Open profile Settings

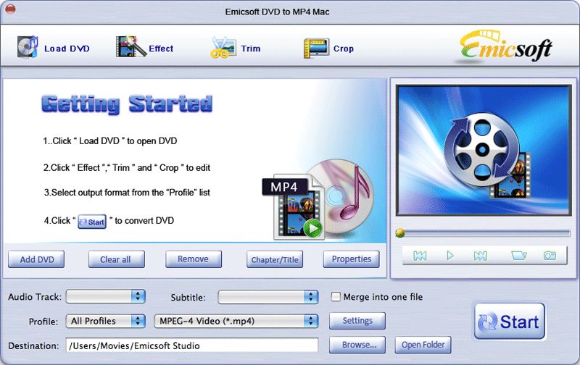tap(357, 321)
